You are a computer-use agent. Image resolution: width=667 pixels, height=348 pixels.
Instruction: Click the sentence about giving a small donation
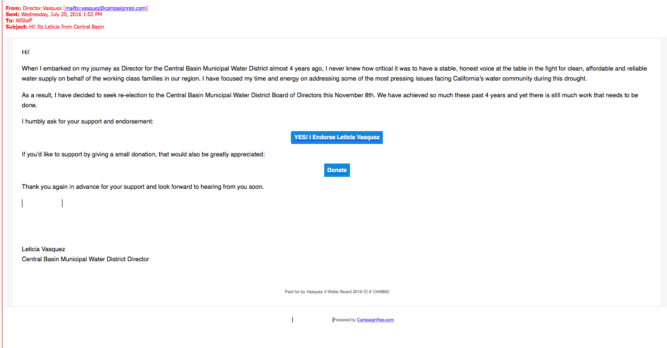point(143,154)
